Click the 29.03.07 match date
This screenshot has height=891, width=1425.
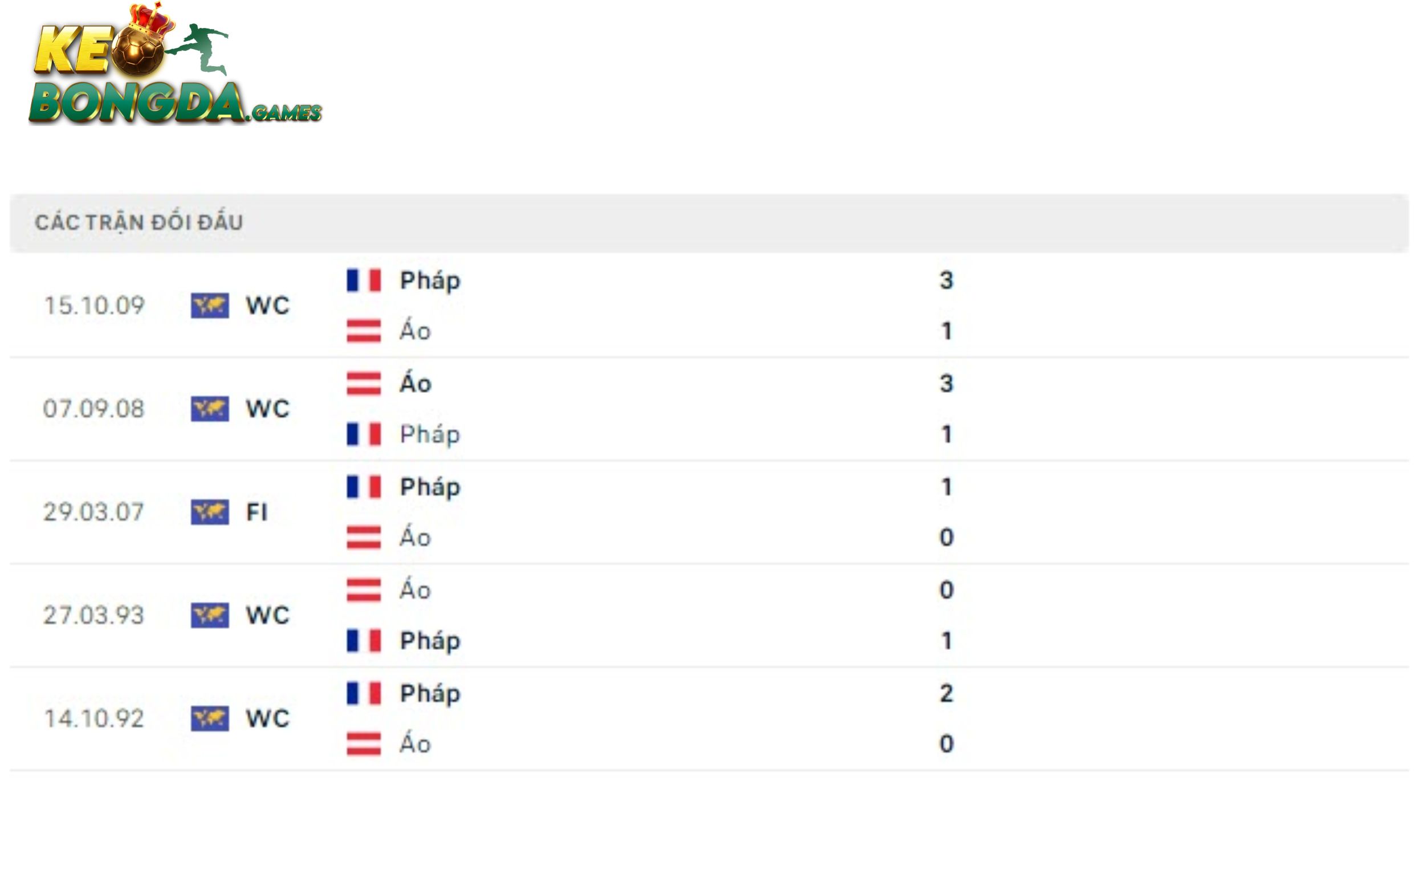point(93,512)
